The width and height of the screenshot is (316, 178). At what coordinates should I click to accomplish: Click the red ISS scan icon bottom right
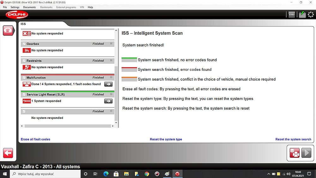point(295,153)
